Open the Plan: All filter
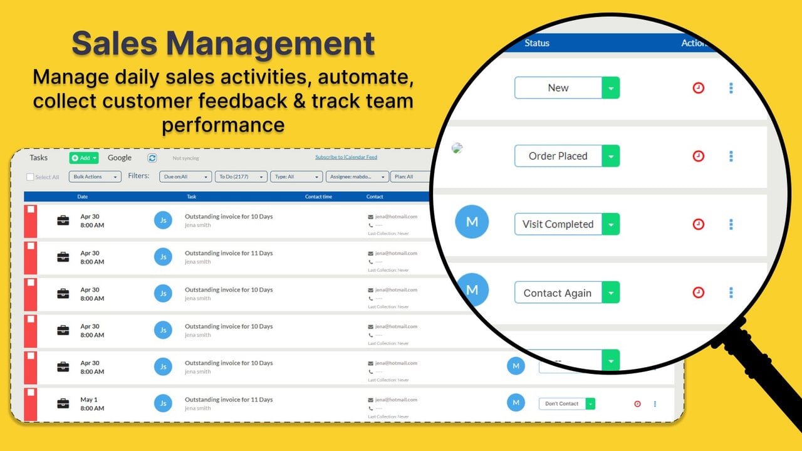Image resolution: width=802 pixels, height=451 pixels. 410,177
